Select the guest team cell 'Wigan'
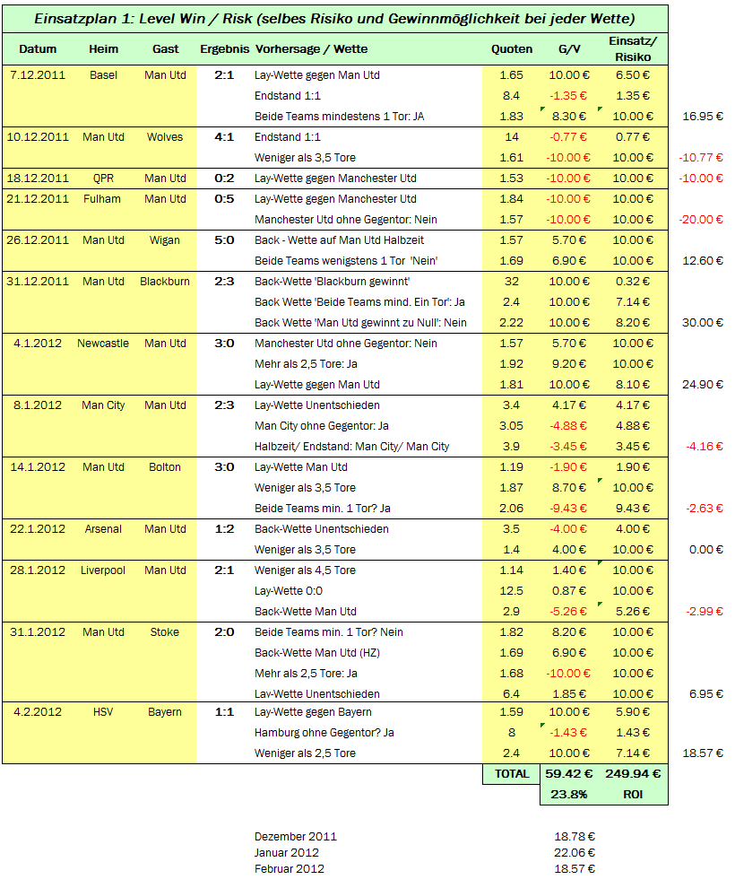Viewport: 735px width, 888px height. click(165, 240)
